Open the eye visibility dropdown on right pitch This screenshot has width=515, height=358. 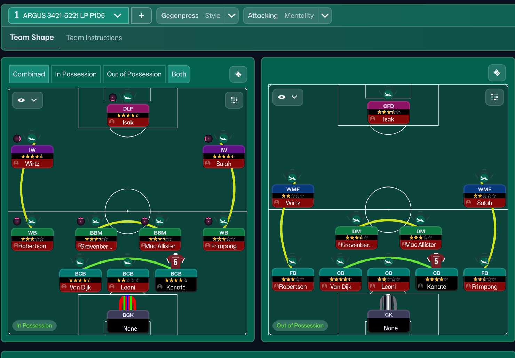tap(288, 97)
